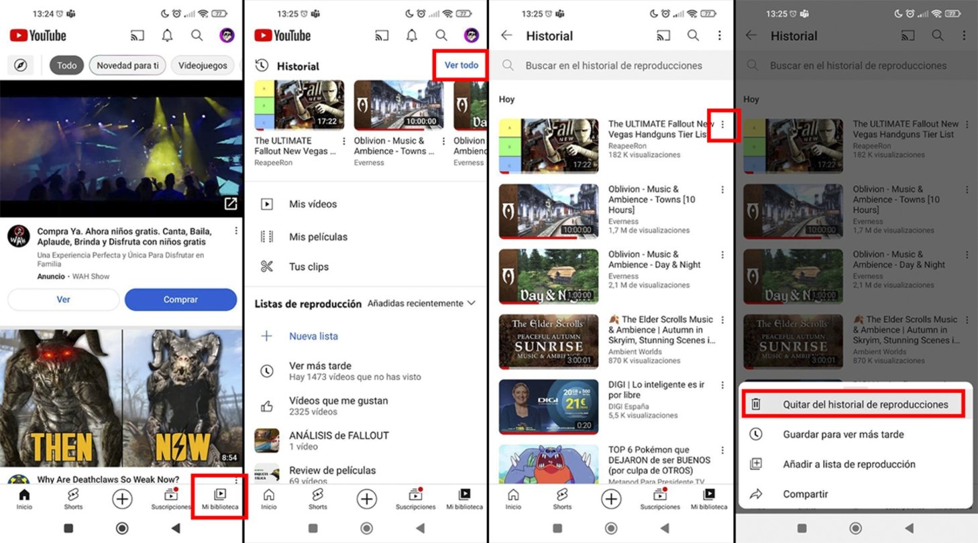Choose Añadir a lista de reproducción
The width and height of the screenshot is (978, 543).
tap(854, 464)
